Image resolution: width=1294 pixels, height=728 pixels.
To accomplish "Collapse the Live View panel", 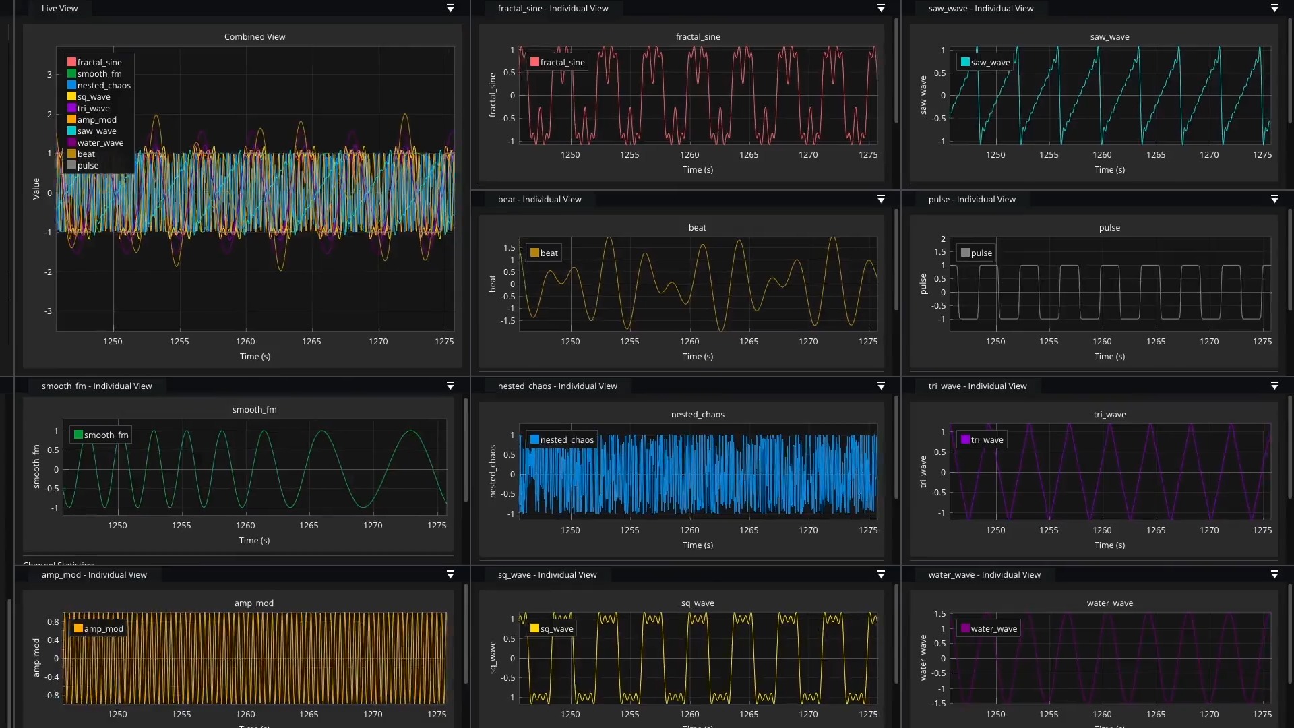I will click(450, 8).
